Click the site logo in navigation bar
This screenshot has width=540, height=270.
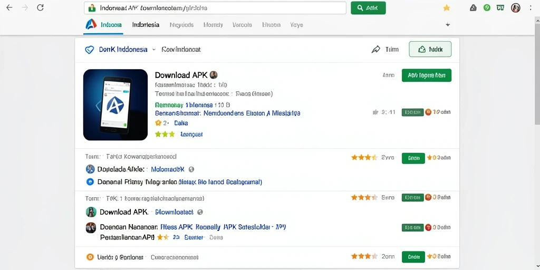[91, 24]
